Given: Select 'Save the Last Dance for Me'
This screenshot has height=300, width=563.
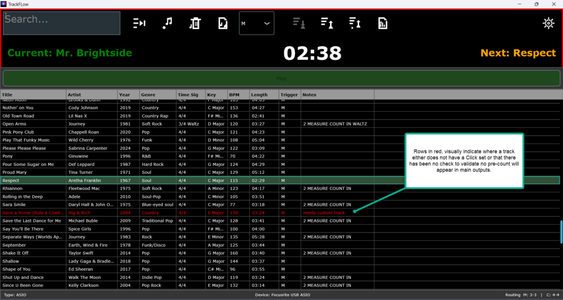Looking at the screenshot, I should click(x=31, y=220).
